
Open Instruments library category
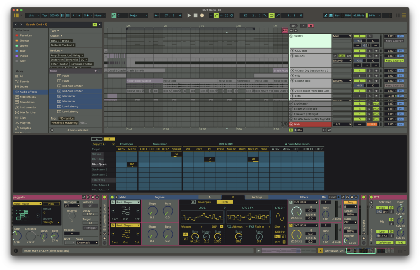28,107
